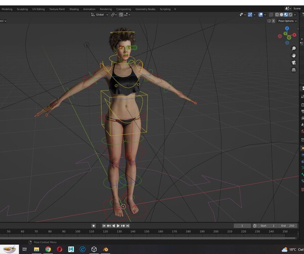This screenshot has height=254, width=304.
Task: Toggle X-axis mirror pose button
Action: 274,21
